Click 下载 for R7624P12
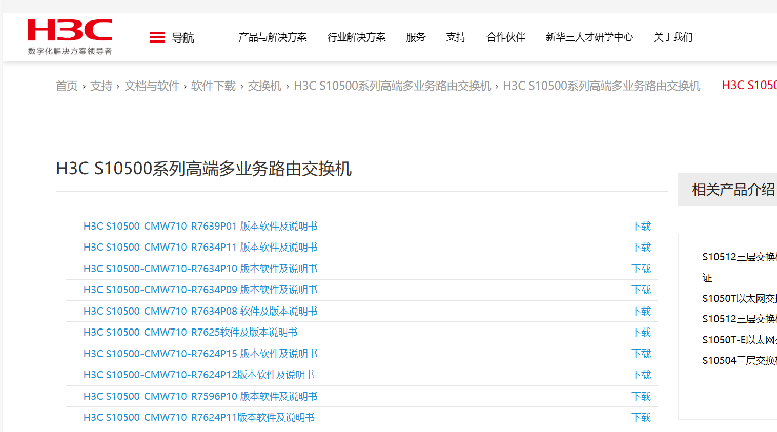 click(x=641, y=375)
